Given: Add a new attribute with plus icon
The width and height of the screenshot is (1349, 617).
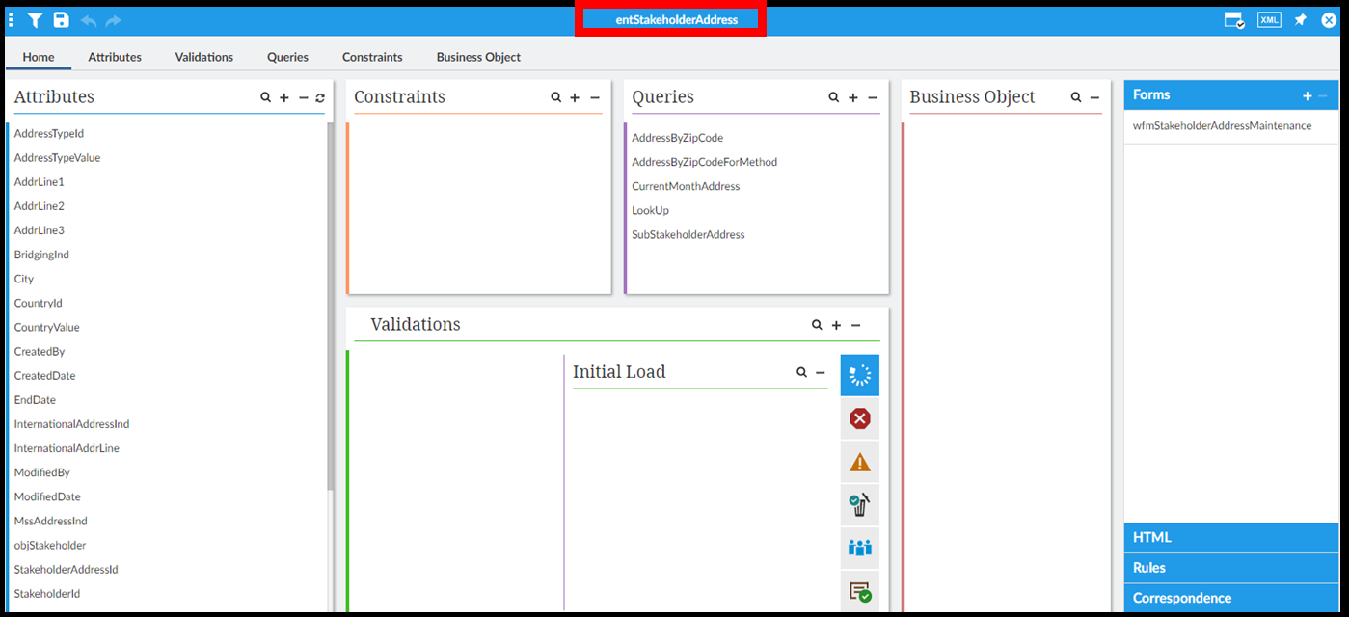Looking at the screenshot, I should [284, 97].
